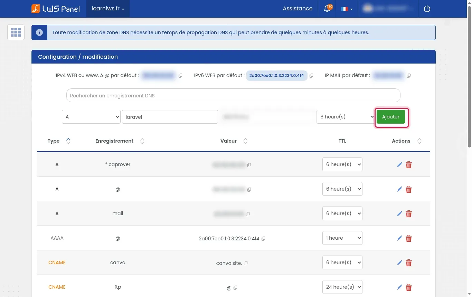
Task: Click the record name field containing laravel
Action: [170, 117]
